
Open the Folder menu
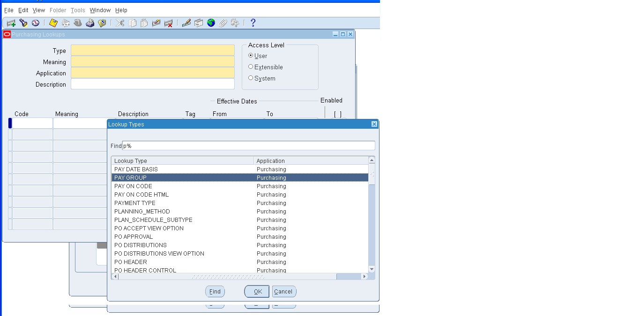click(x=58, y=10)
